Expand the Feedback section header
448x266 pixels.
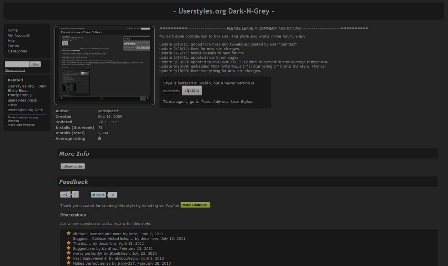74,182
